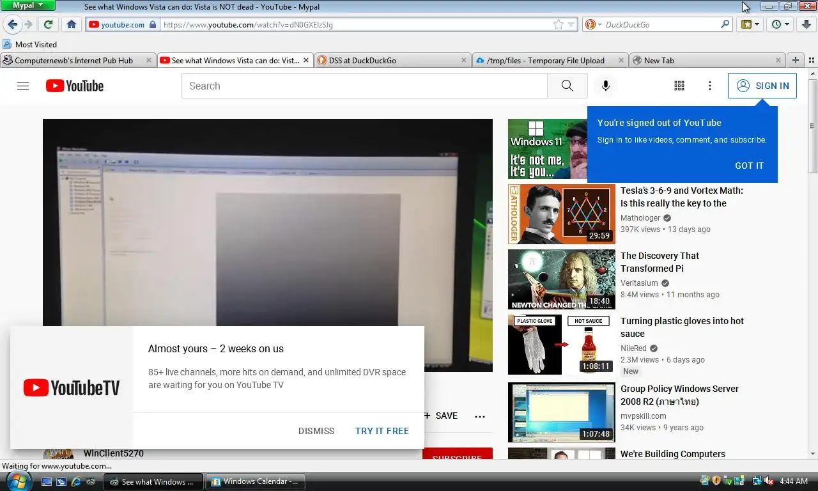Open Turning plastic gloves into hot sauce thumbnail
This screenshot has width=818, height=491.
point(562,345)
